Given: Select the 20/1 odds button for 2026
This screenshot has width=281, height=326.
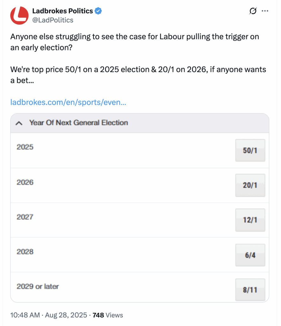Looking at the screenshot, I should point(250,185).
